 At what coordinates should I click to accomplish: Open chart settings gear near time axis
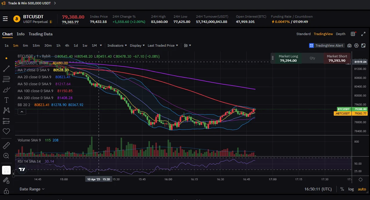[360, 179]
